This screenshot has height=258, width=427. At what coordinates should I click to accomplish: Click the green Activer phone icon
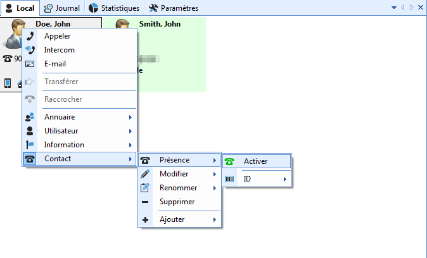click(x=229, y=161)
